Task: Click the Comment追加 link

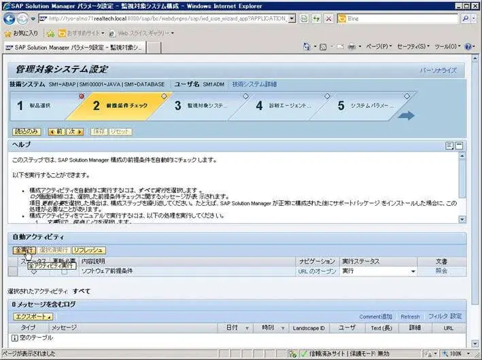Action: pos(376,317)
